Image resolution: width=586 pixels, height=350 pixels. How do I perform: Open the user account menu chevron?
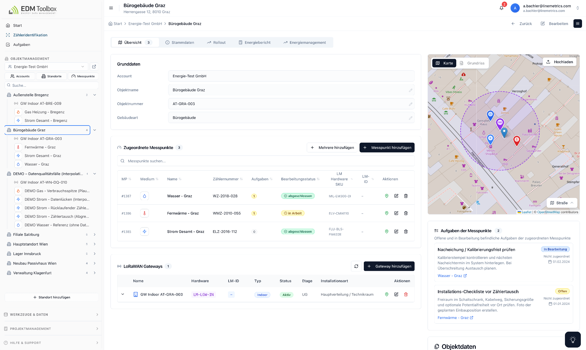577,8
